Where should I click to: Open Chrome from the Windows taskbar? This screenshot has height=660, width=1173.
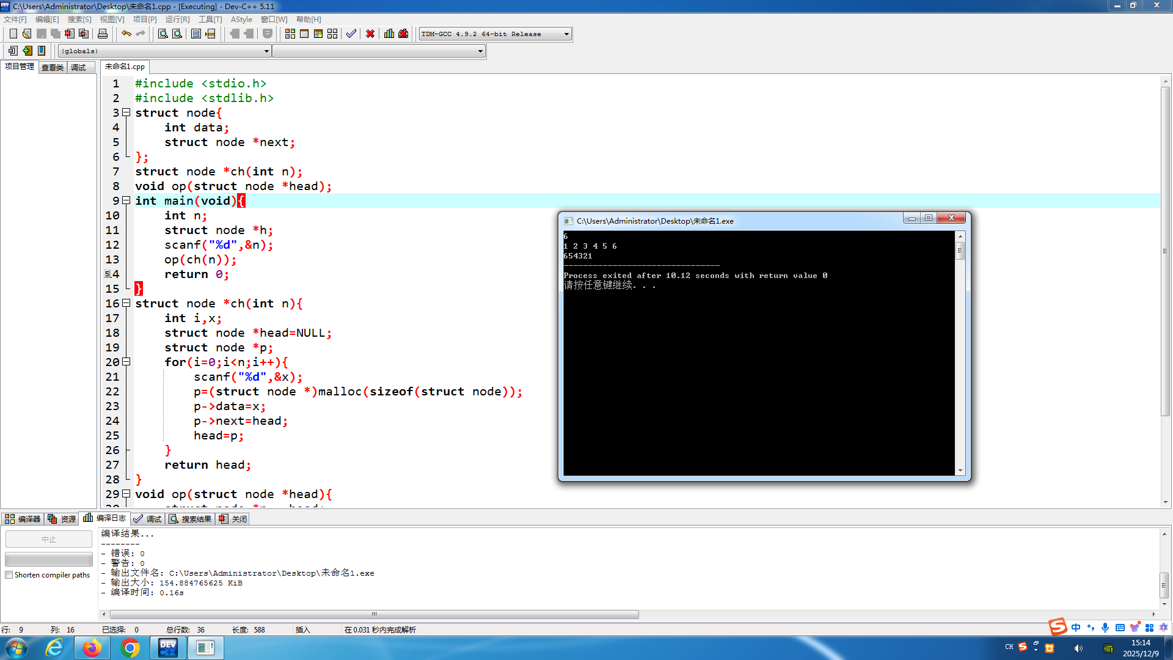coord(130,648)
